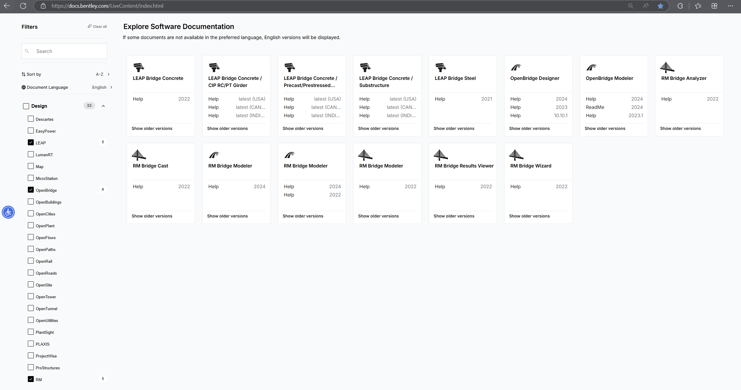
Task: Open RM Bridge Results Viewer Help 2022
Action: (463, 186)
